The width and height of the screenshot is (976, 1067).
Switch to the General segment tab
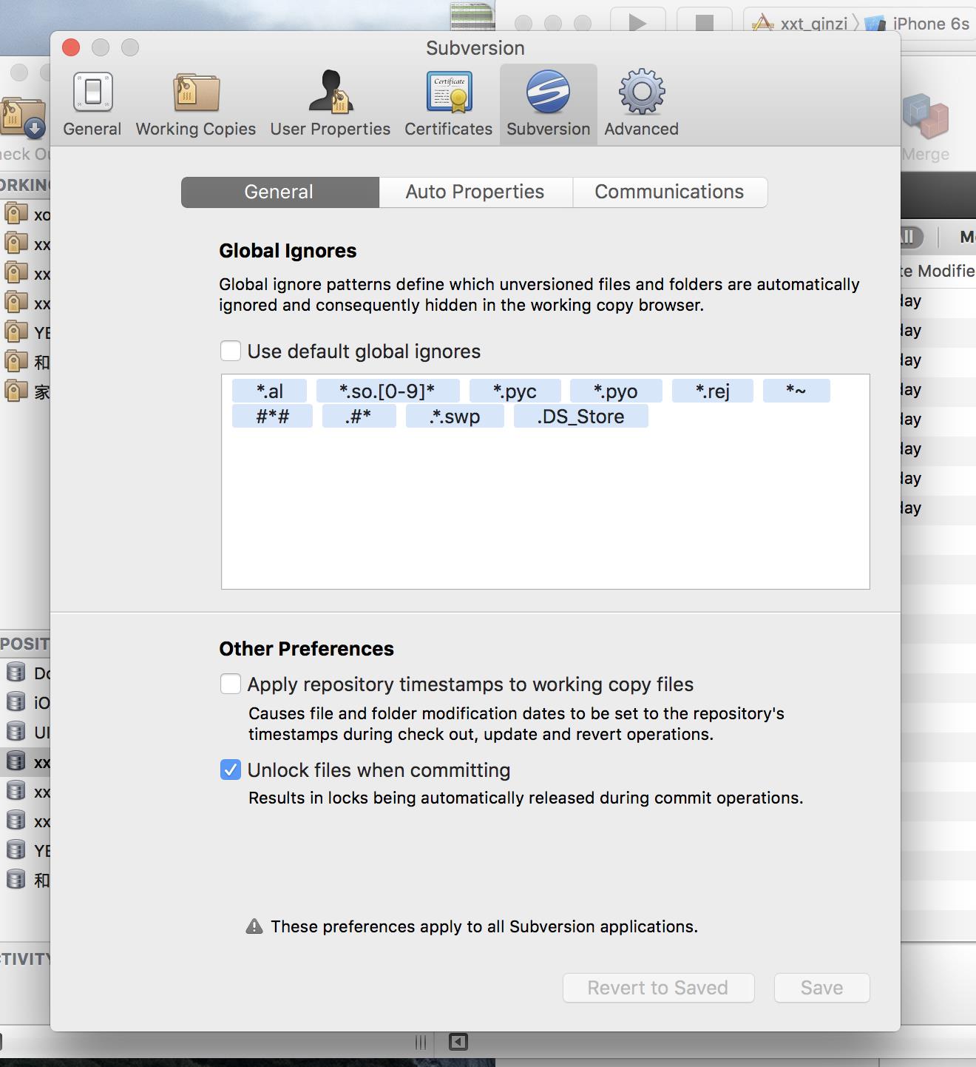pyautogui.click(x=280, y=192)
